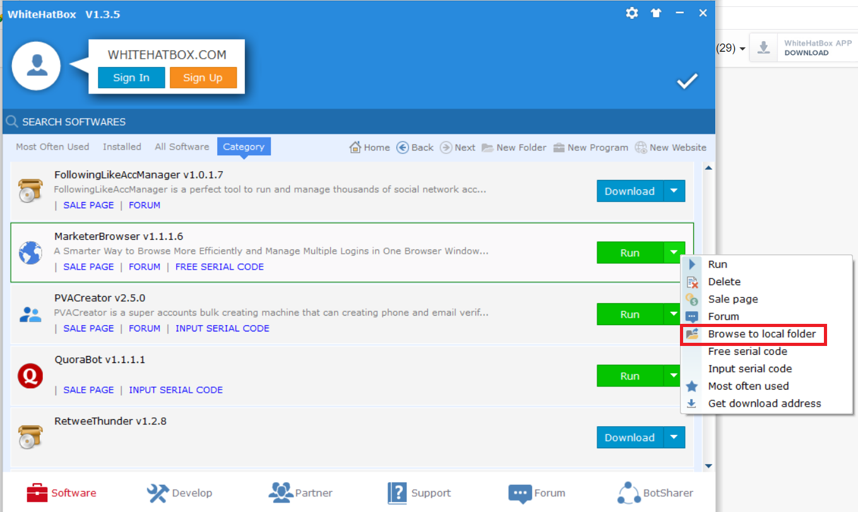Choose Get download address from context menu
The width and height of the screenshot is (858, 512).
[764, 403]
